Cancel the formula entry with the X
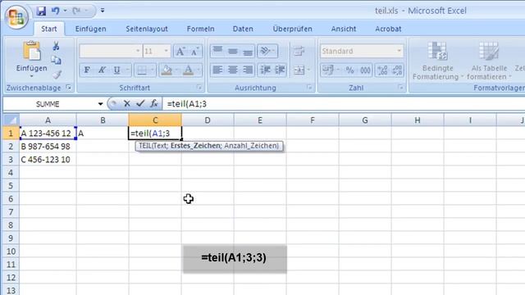Image resolution: width=525 pixels, height=295 pixels. (126, 104)
